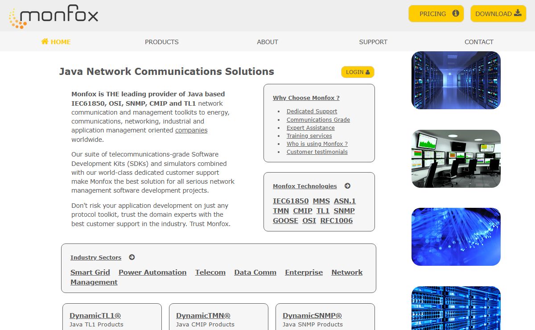Screen dimensions: 535x330
Task: Open the Communications Grade link
Action: 318,120
